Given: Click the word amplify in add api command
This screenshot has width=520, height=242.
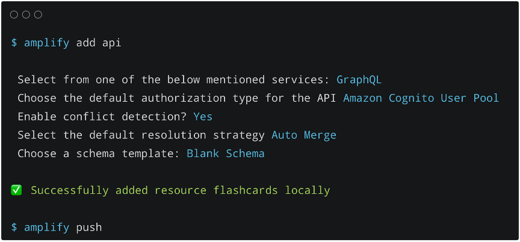Looking at the screenshot, I should (46, 43).
